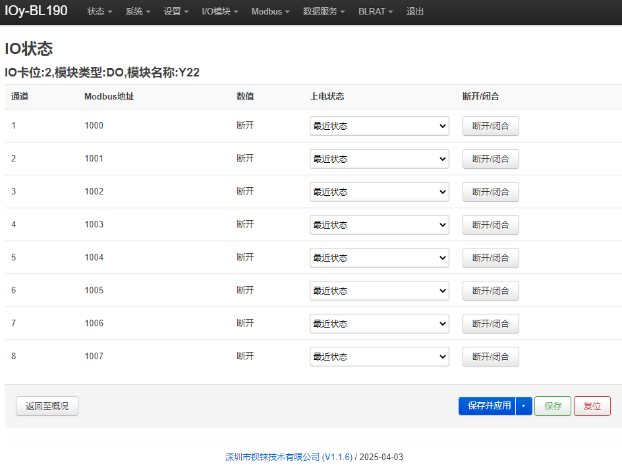Expand the 保存并应用 split-button arrow
Image resolution: width=622 pixels, height=468 pixels.
click(524, 405)
